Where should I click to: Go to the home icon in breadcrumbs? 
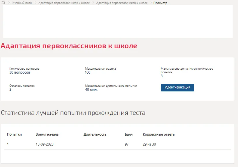(x=3, y=3)
